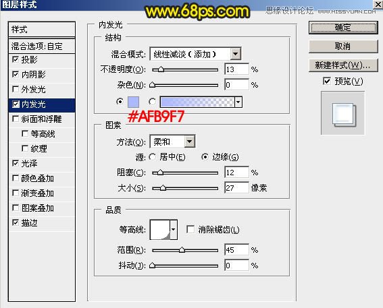
Task: Enable the 外发光 outer glow checkbox
Action: (16, 89)
